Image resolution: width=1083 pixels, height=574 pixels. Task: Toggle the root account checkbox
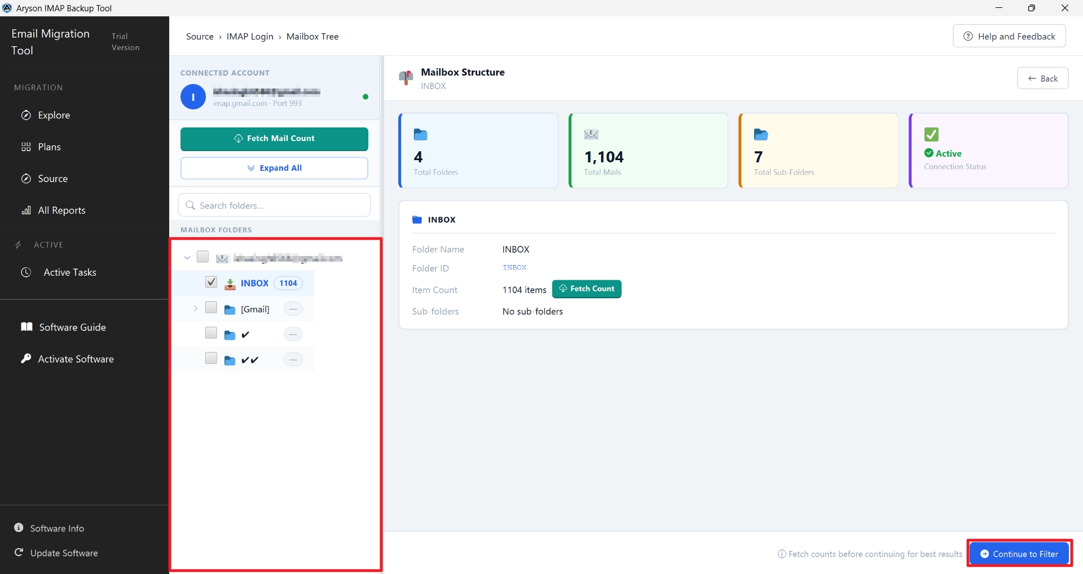click(202, 257)
